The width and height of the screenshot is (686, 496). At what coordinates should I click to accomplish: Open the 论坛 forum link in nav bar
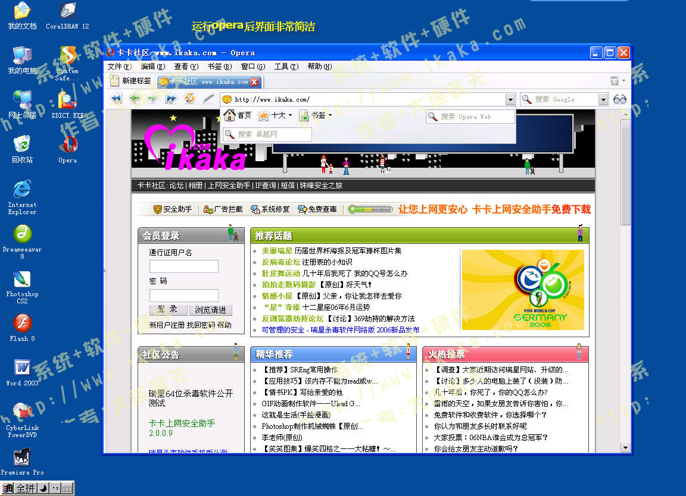[x=176, y=186]
